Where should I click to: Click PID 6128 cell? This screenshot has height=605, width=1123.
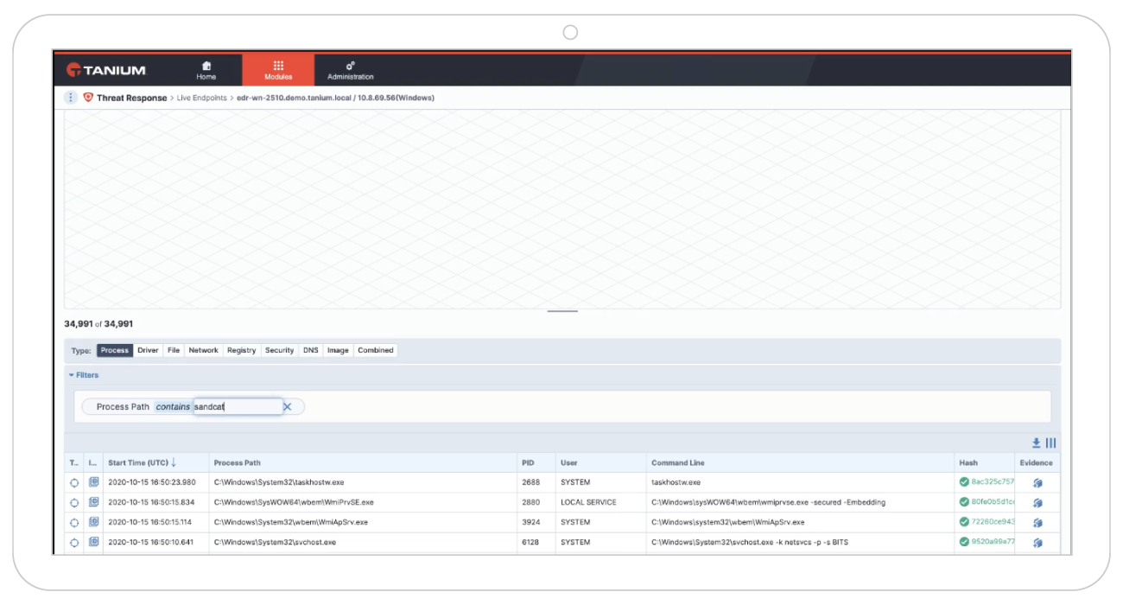click(536, 543)
